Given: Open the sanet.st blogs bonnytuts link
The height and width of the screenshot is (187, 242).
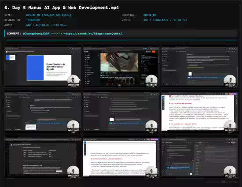Looking at the screenshot, I should click(x=93, y=34).
